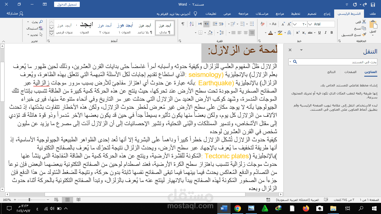This screenshot has height=214, width=381.
Task: Apply the Heading 1 (العنوان ١) style
Action: pos(124,28)
